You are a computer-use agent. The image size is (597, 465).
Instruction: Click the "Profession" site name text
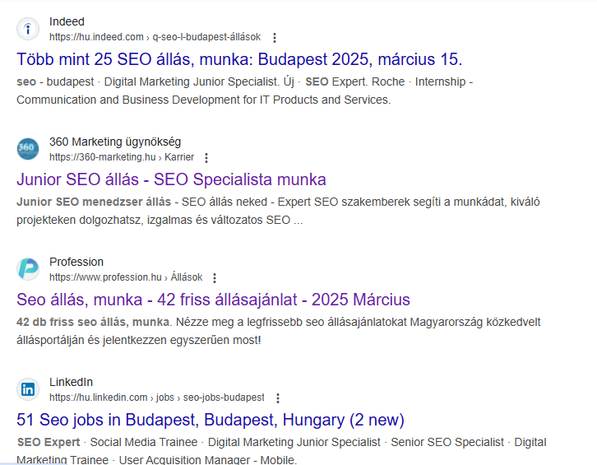coord(76,262)
